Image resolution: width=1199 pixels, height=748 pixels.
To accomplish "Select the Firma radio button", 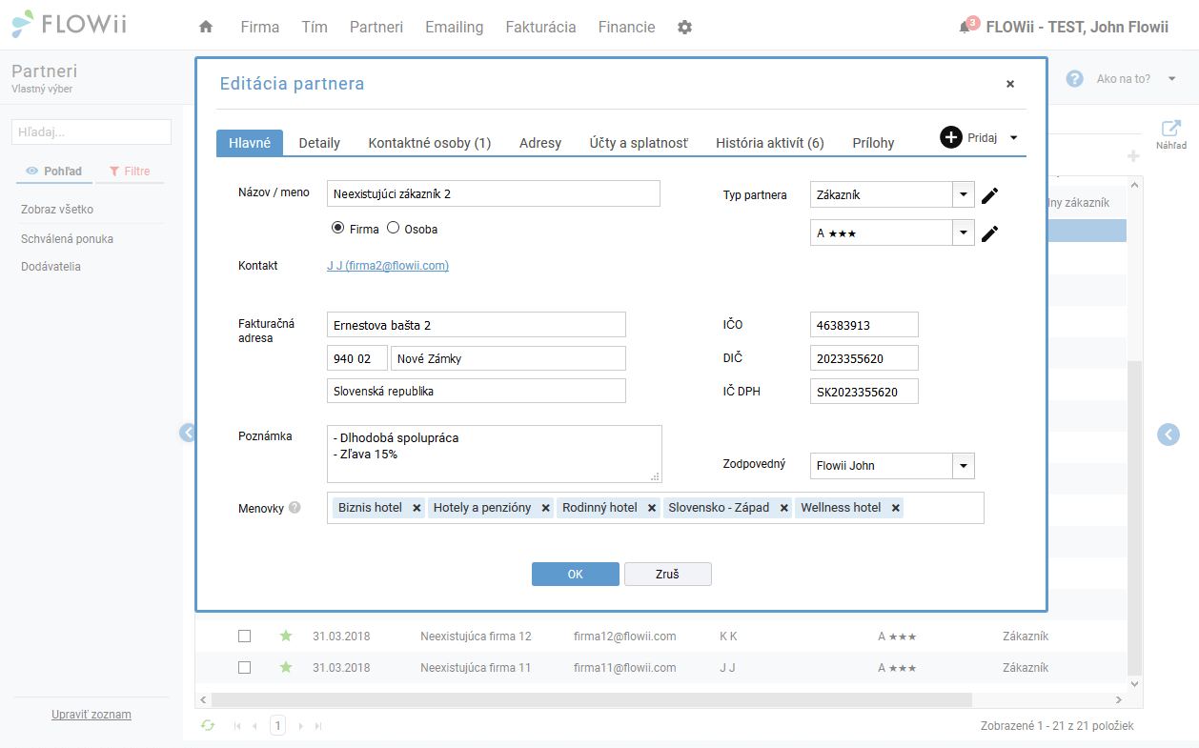I will tap(337, 229).
